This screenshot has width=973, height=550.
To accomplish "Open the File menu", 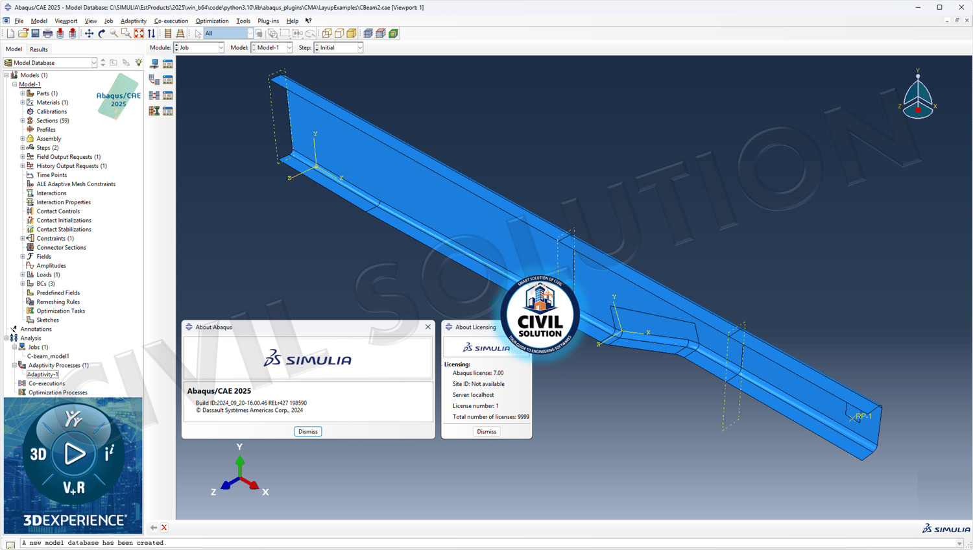I will pos(19,21).
